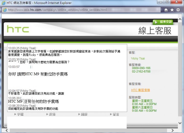Image resolution: width=184 pixels, height=133 pixels.
Task: Click the HTC logo
Action: (x=18, y=29)
